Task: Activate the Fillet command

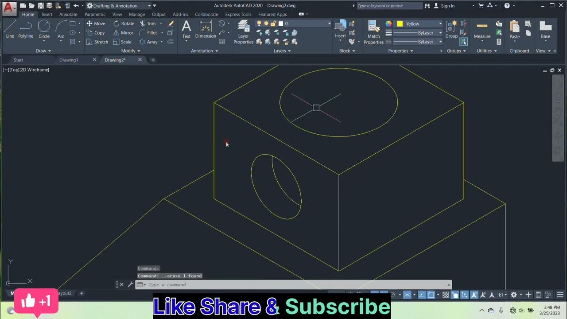Action: coord(148,33)
